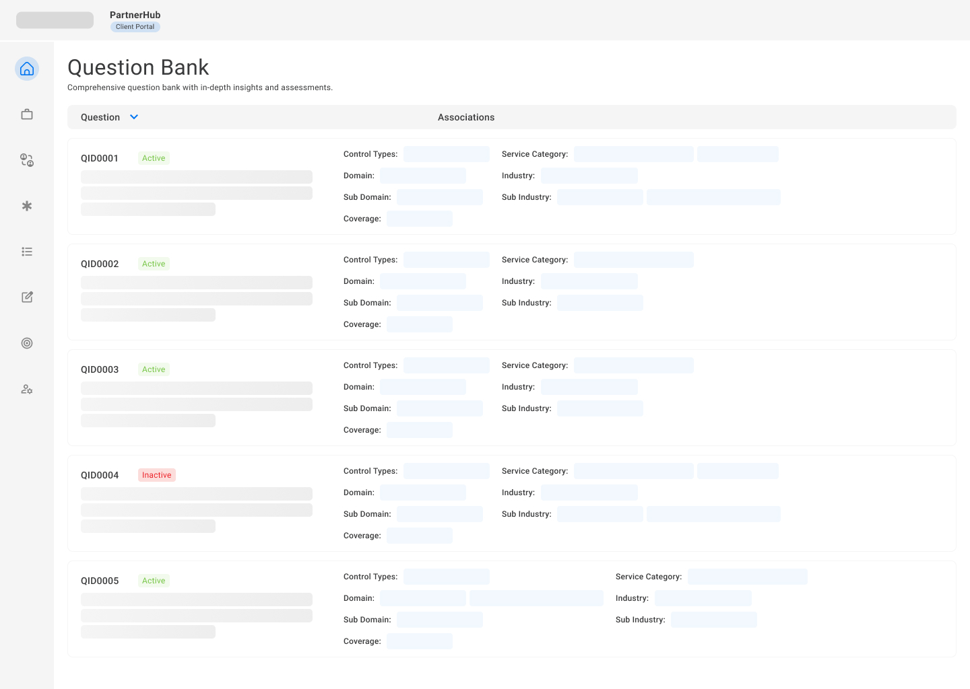Image resolution: width=970 pixels, height=689 pixels.
Task: Click the Home icon in the sidebar
Action: coord(27,69)
